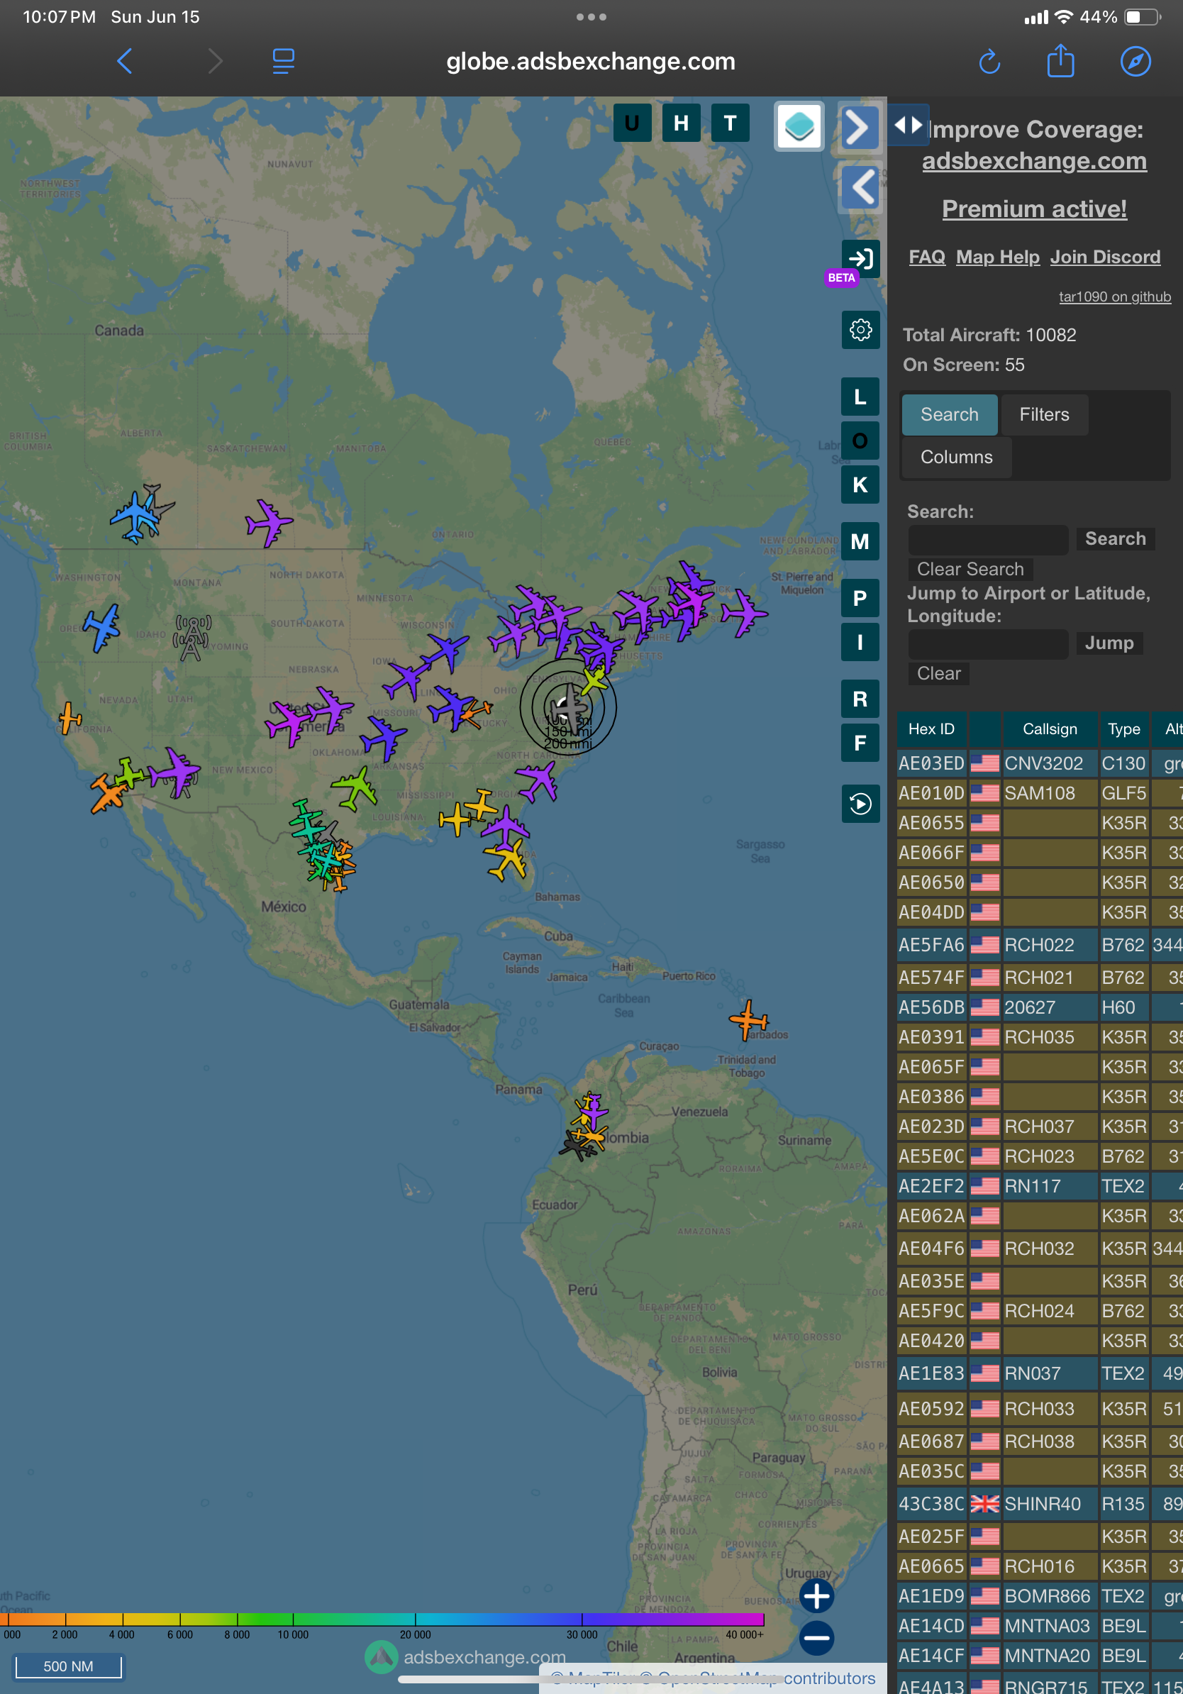Click the address bar globe.adsbexchange.com
The height and width of the screenshot is (1694, 1183).
point(590,61)
